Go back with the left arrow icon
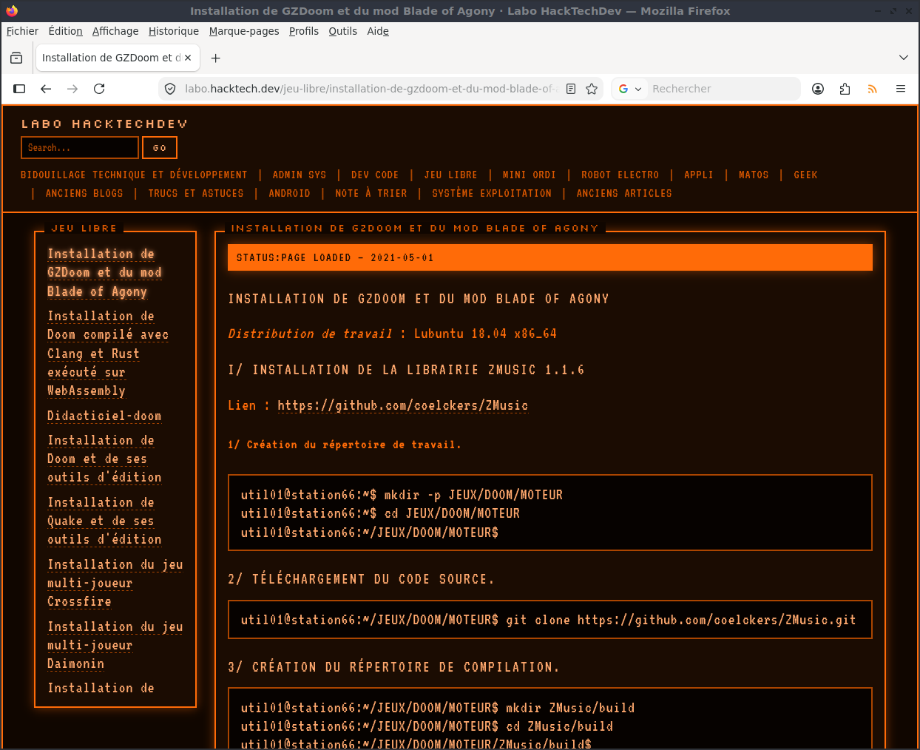920x750 pixels. point(46,89)
